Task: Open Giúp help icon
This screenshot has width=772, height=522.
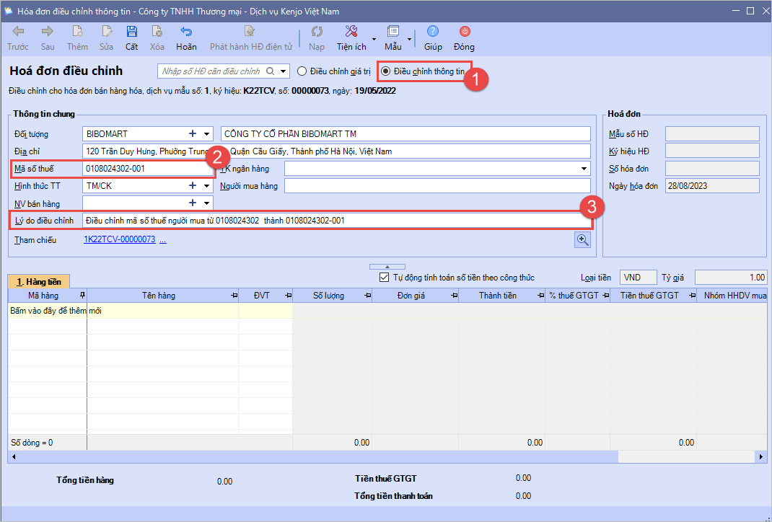Action: click(433, 32)
